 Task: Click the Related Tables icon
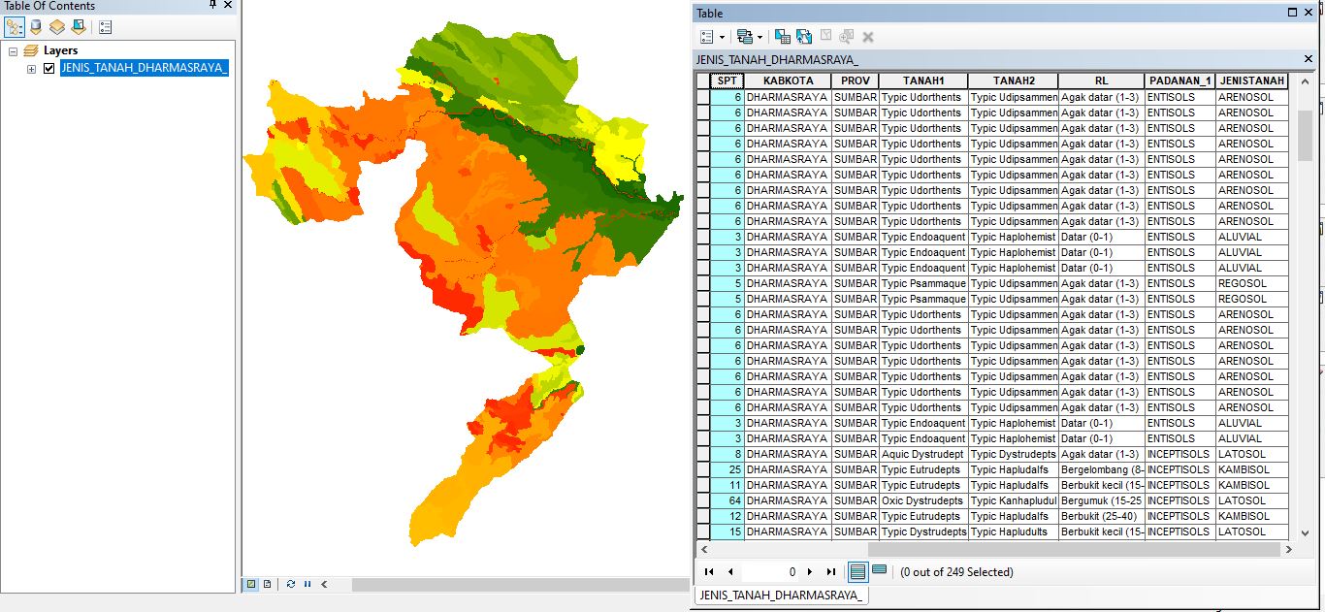747,36
